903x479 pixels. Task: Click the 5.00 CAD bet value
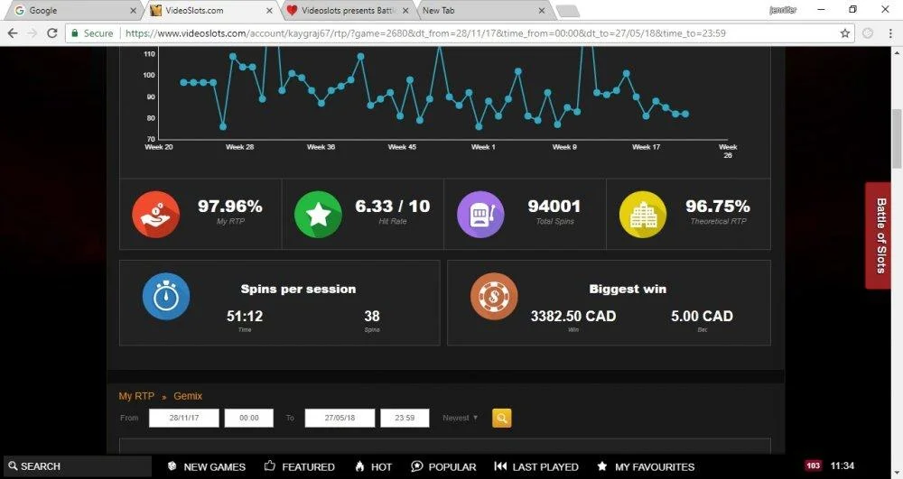click(702, 316)
